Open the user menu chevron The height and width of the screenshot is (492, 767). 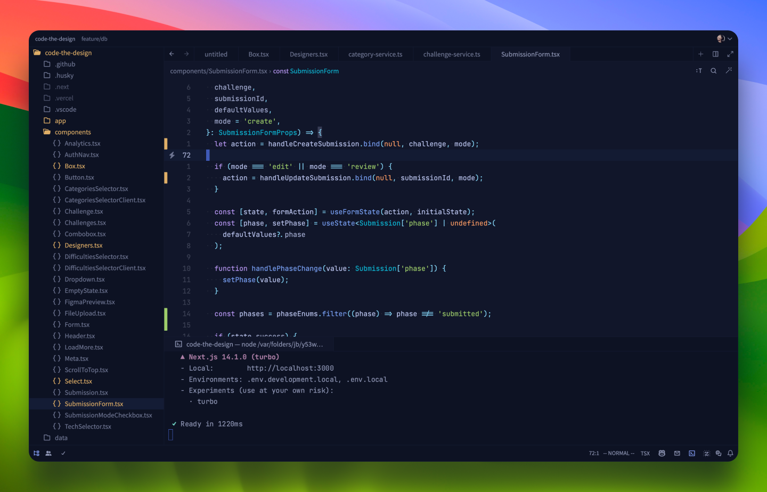tap(730, 38)
